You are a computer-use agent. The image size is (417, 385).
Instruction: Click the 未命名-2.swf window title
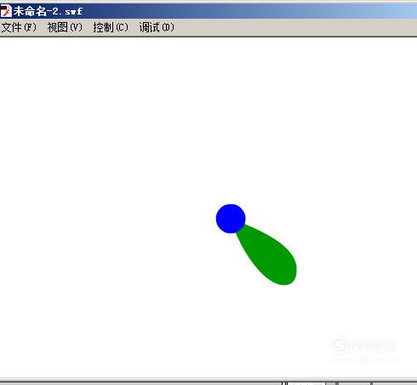tap(48, 11)
